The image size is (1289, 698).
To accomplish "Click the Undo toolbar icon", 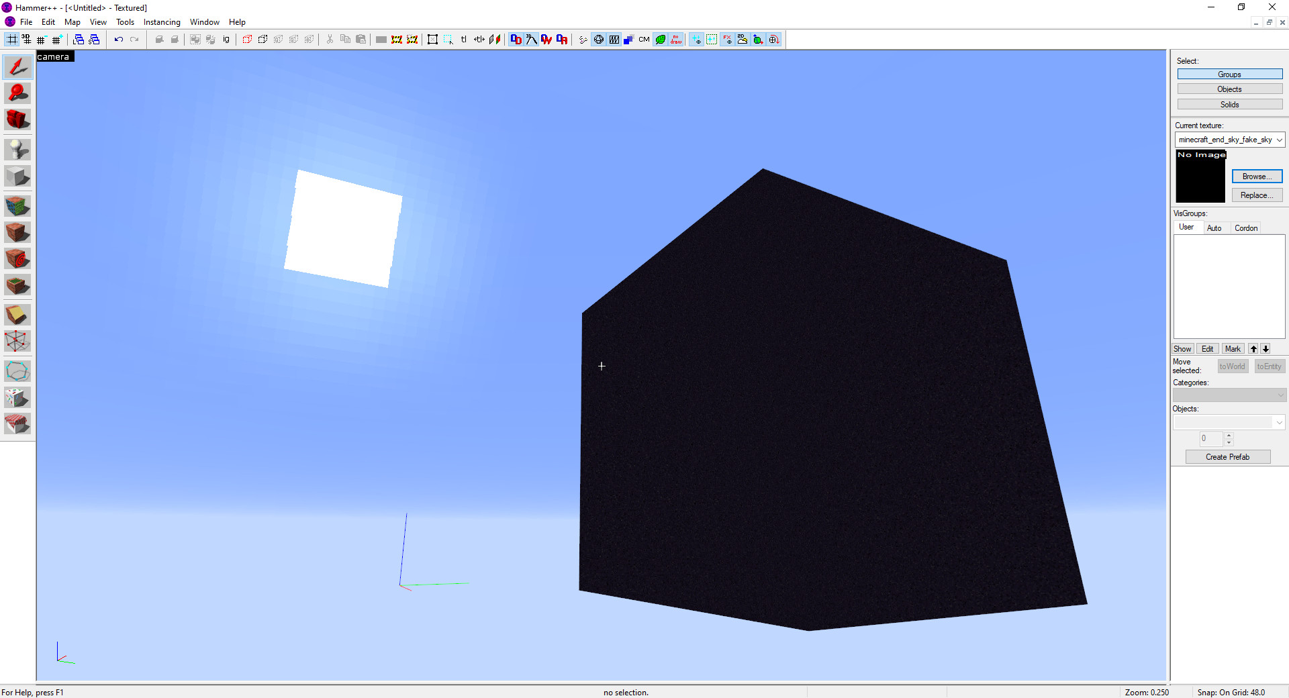I will point(118,39).
